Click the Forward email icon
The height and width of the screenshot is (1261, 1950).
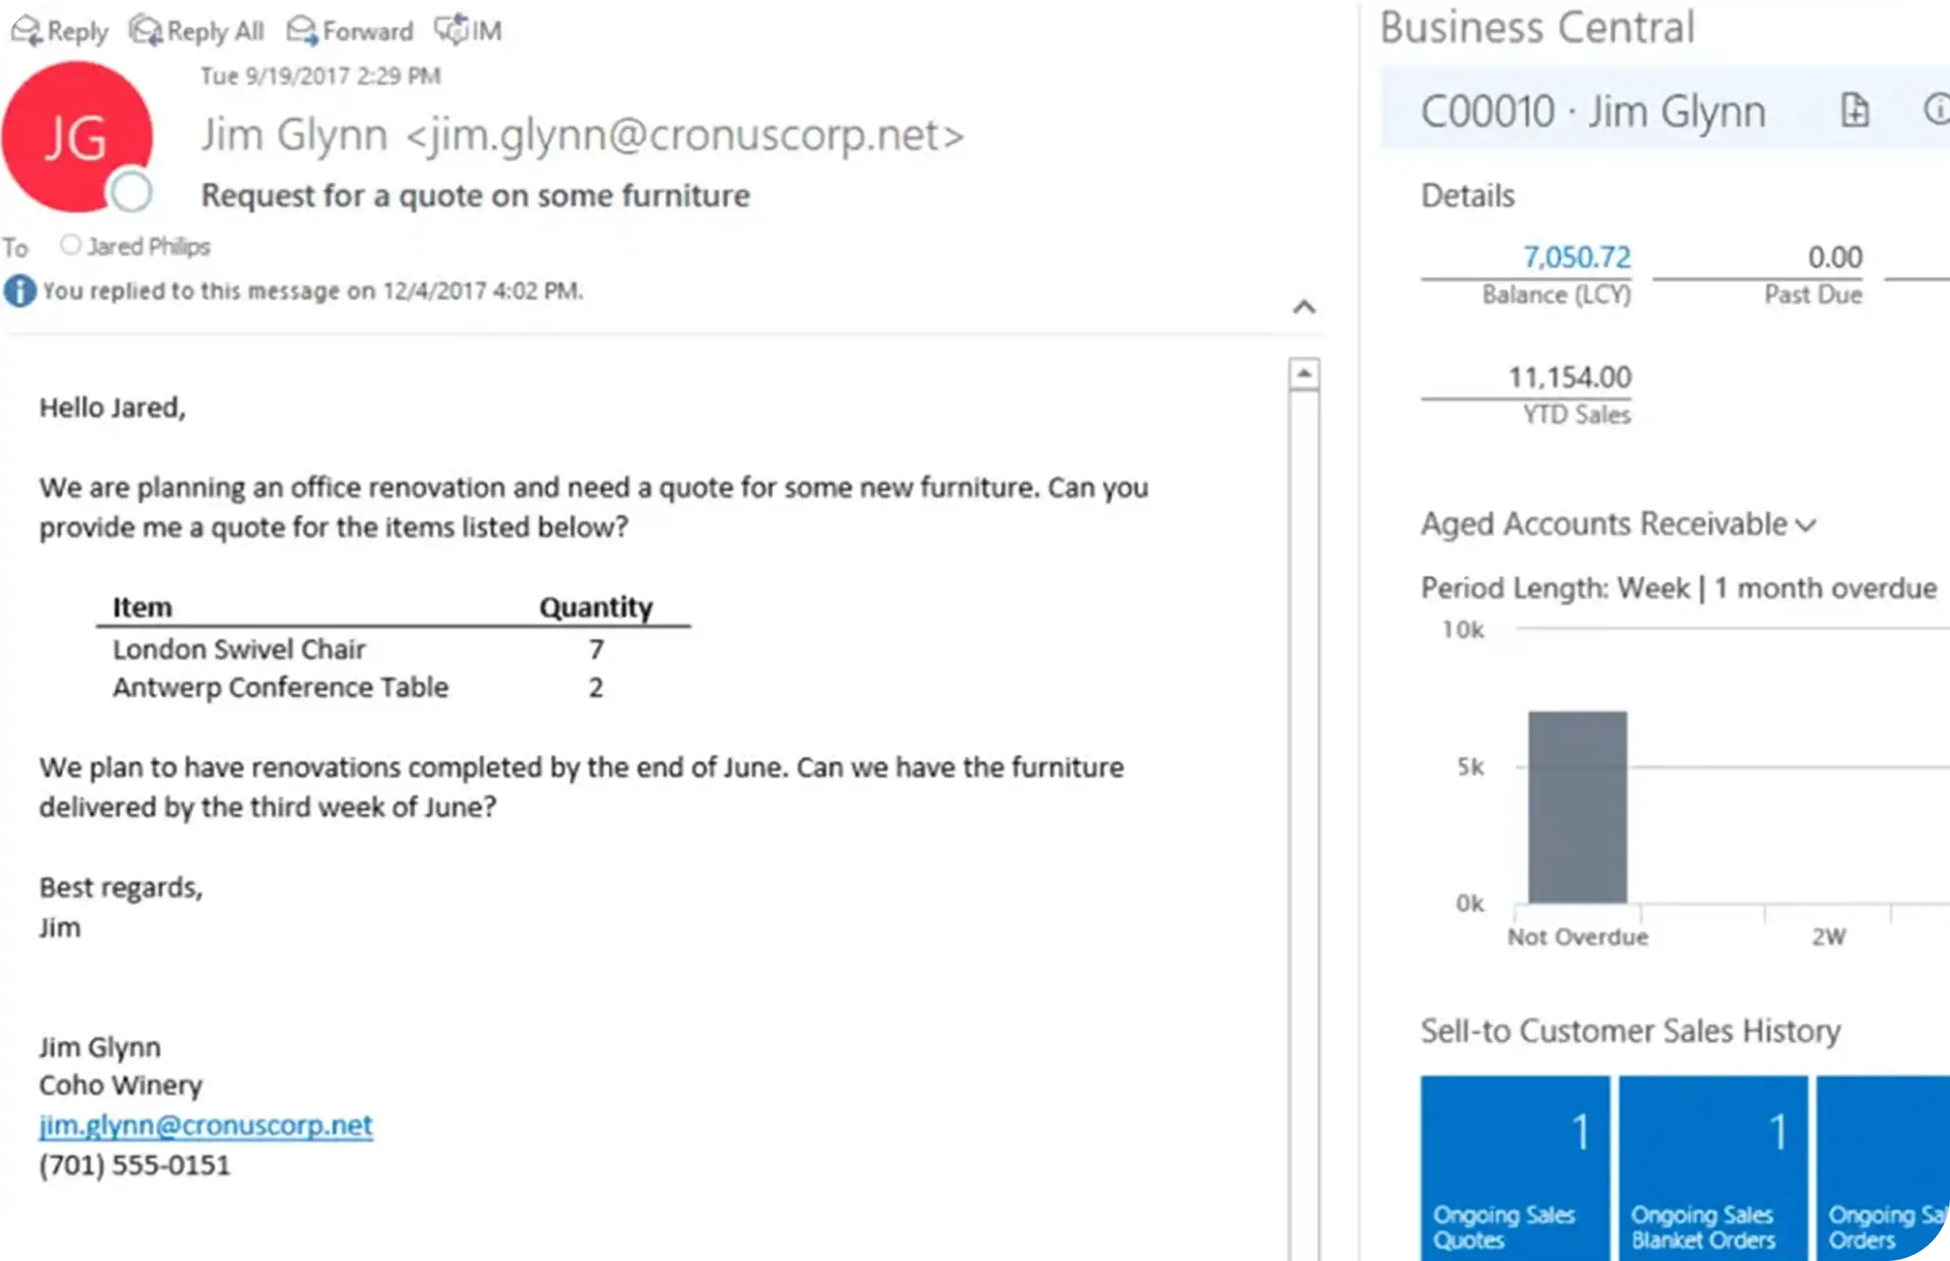click(x=302, y=30)
